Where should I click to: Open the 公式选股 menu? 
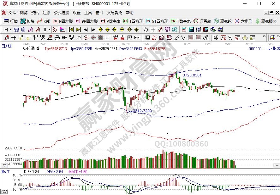61,13
